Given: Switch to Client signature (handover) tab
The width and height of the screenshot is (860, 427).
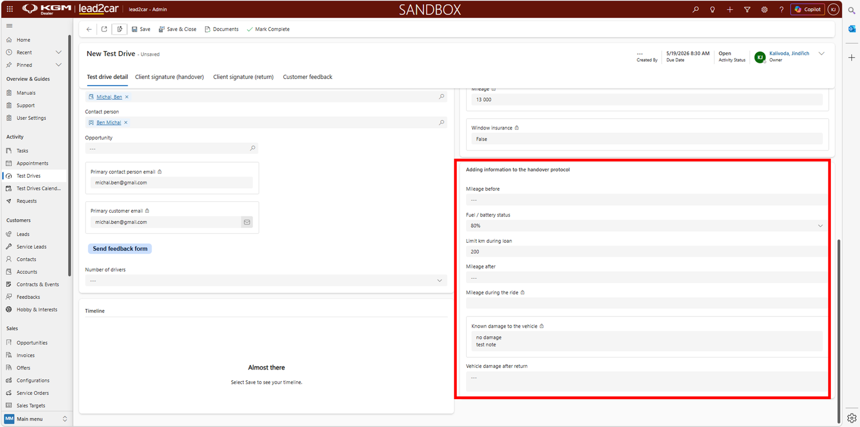Looking at the screenshot, I should 169,77.
